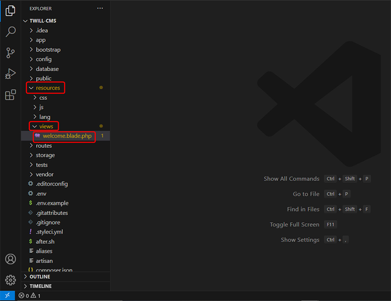Image resolution: width=391 pixels, height=301 pixels.
Task: Open Explorer more actions ellipsis
Action: pos(100,8)
